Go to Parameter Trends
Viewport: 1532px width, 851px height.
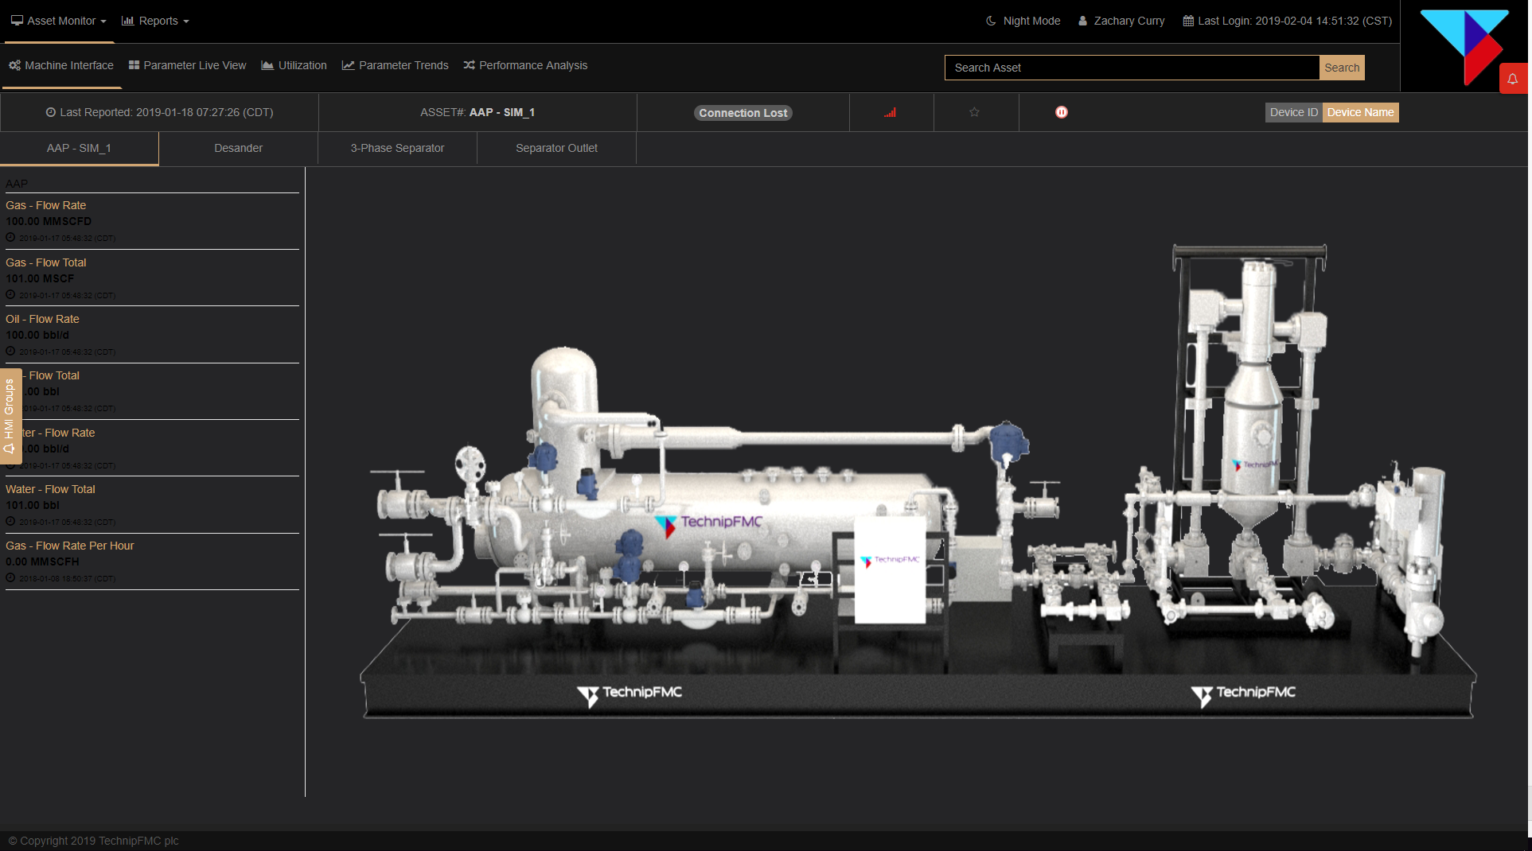pyautogui.click(x=396, y=65)
